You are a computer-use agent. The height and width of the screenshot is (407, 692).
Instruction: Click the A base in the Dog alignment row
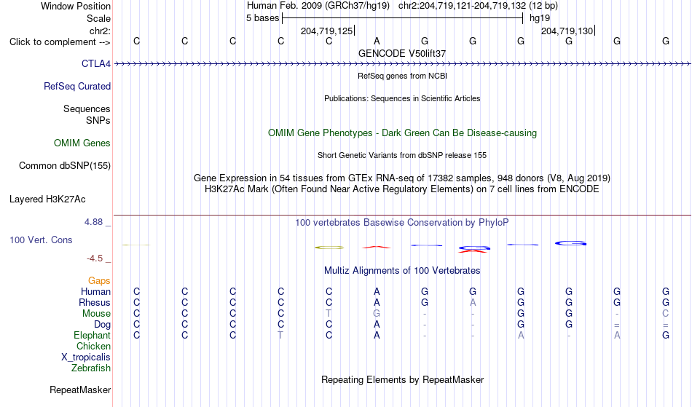coord(377,325)
